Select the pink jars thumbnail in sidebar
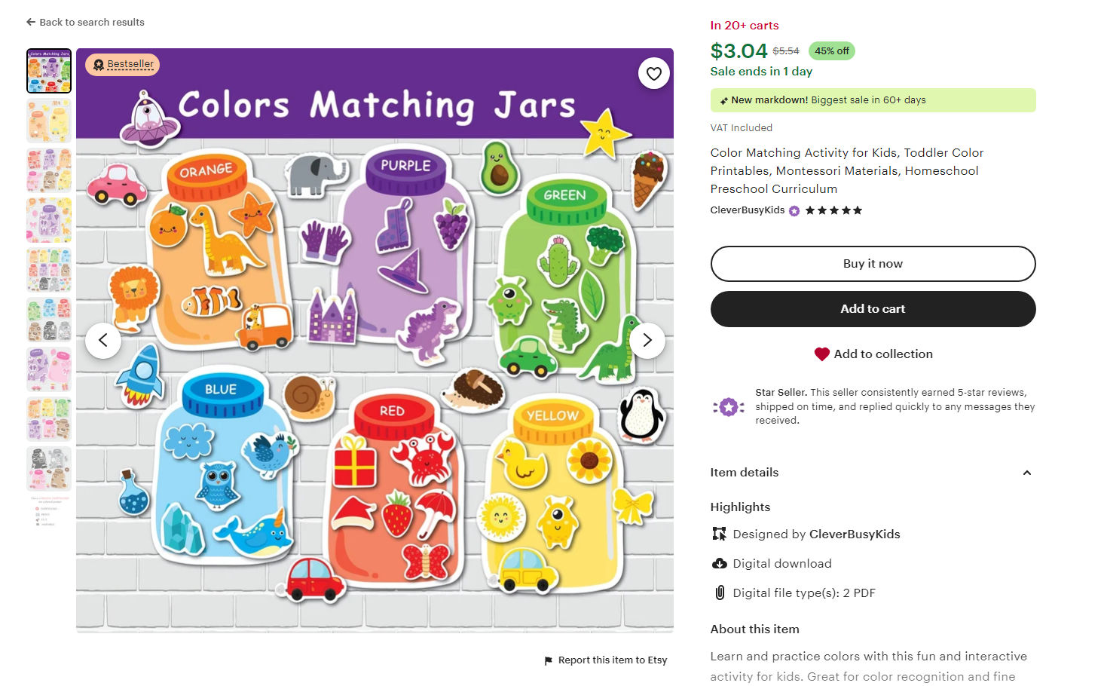 point(48,369)
